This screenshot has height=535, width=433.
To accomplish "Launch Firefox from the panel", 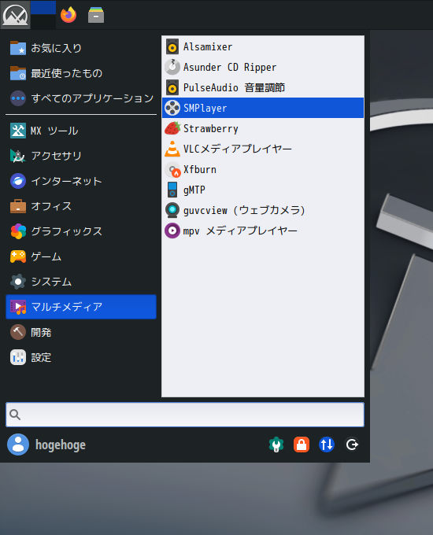I will pyautogui.click(x=68, y=15).
